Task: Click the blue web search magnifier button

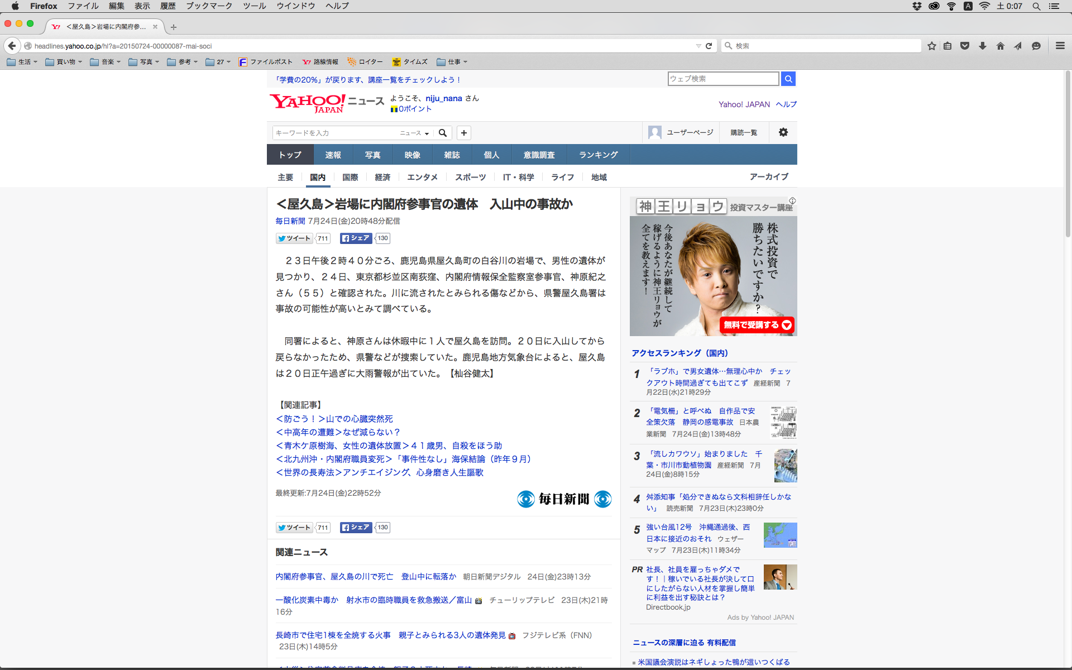Action: coord(788,79)
